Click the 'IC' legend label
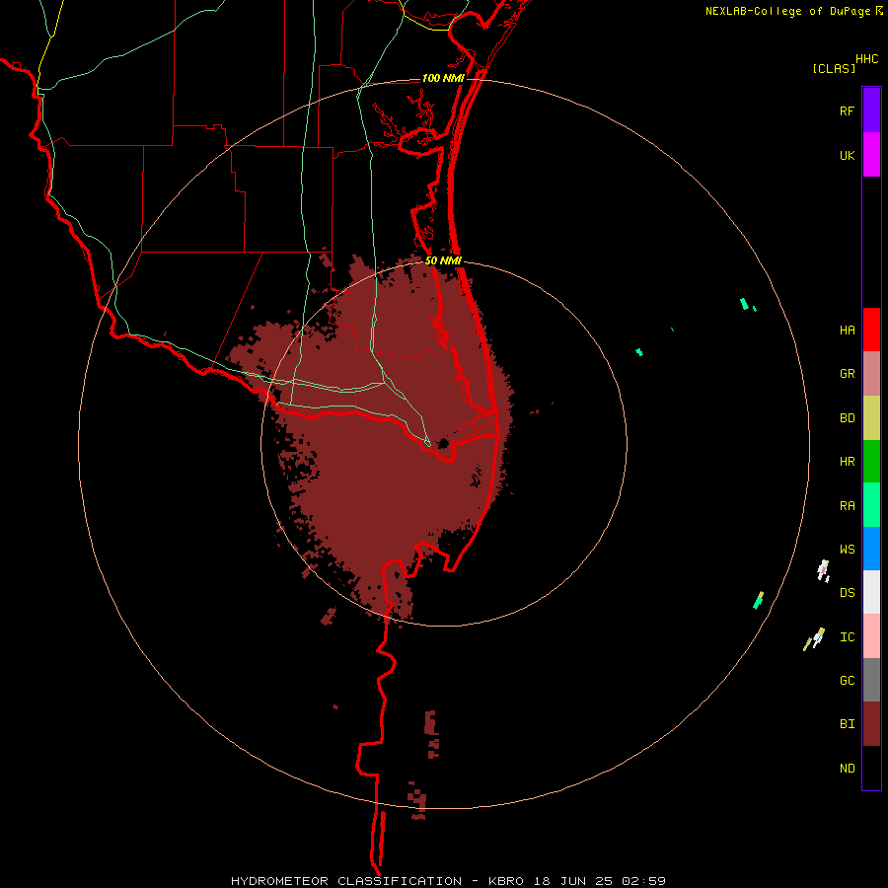Viewport: 888px width, 888px height. click(x=847, y=637)
